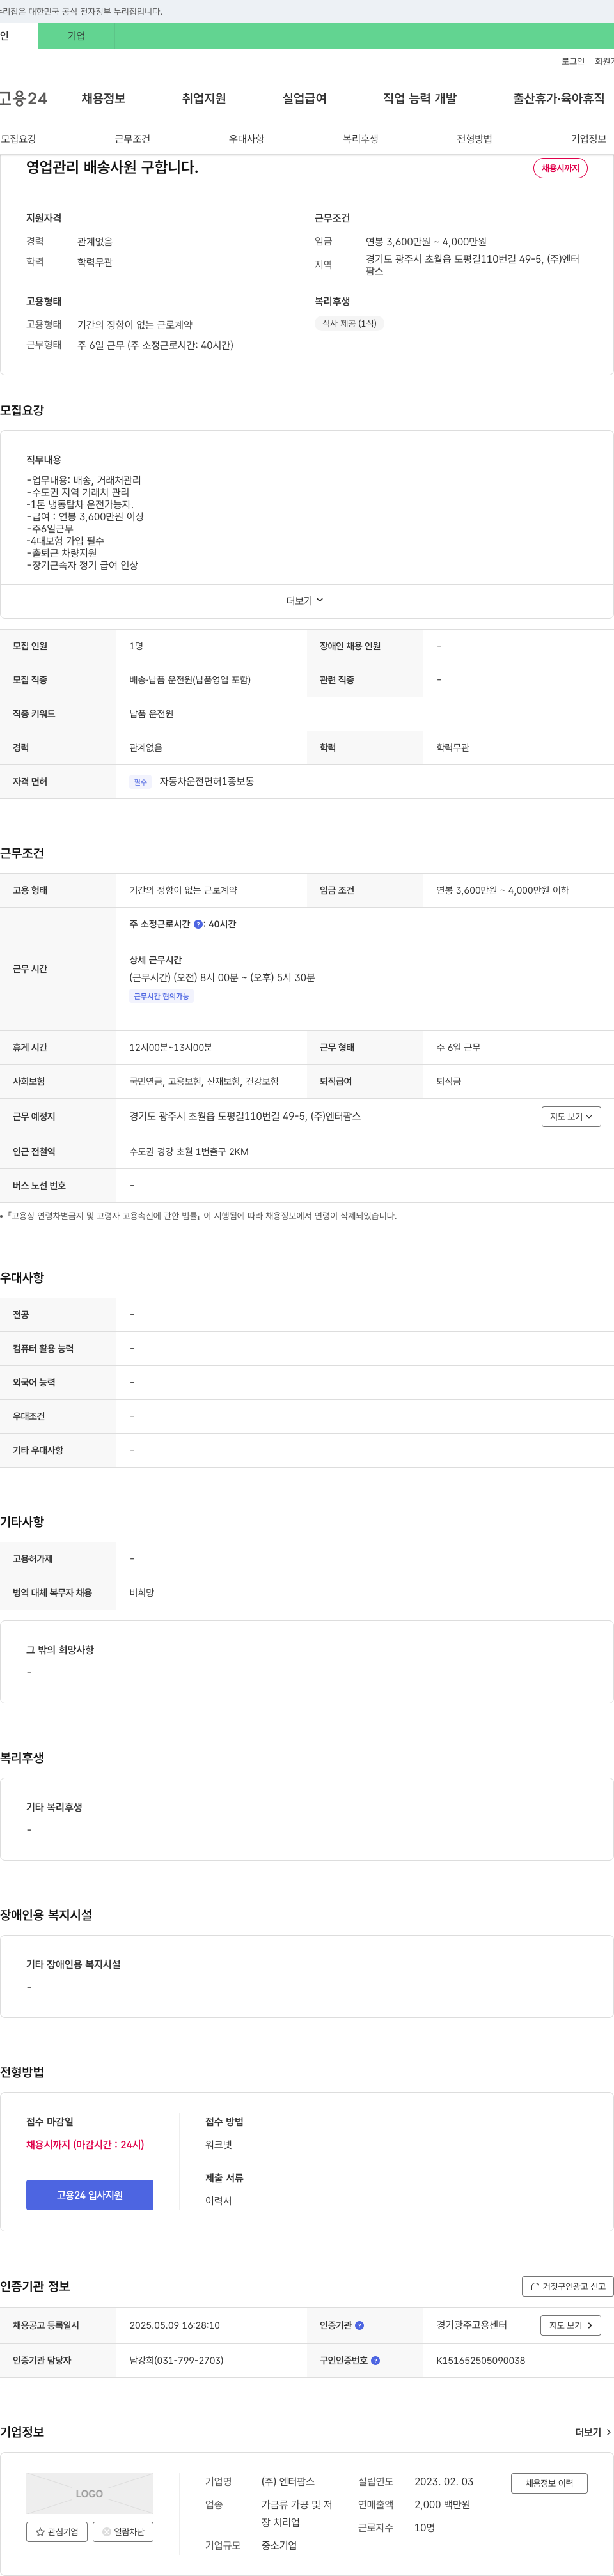Select 채용시까지 (마감시간 : 24시) text
Image resolution: width=614 pixels, height=2576 pixels.
tap(85, 2144)
